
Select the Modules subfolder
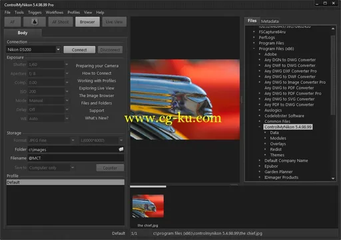point(278,138)
